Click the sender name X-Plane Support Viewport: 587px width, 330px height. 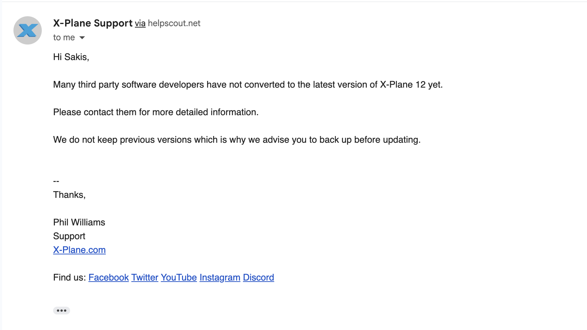click(x=93, y=23)
